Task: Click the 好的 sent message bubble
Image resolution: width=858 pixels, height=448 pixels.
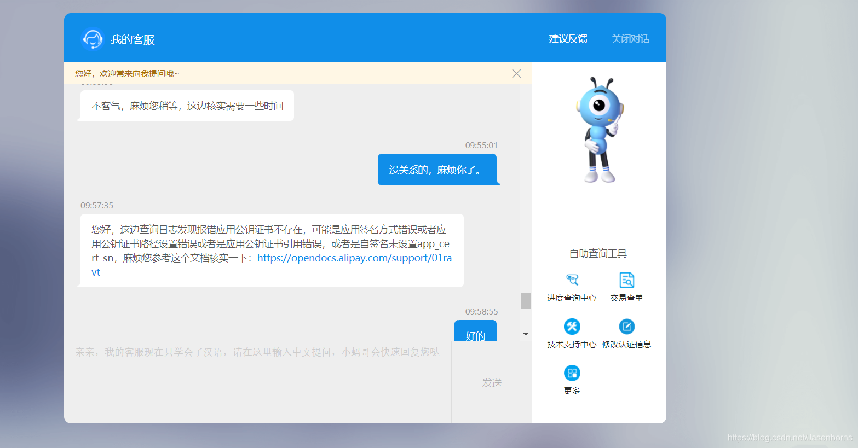Action: (x=475, y=331)
